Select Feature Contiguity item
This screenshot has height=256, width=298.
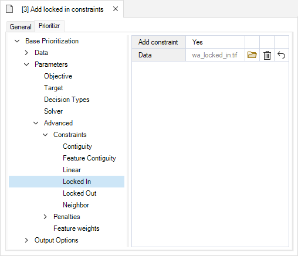click(x=89, y=158)
